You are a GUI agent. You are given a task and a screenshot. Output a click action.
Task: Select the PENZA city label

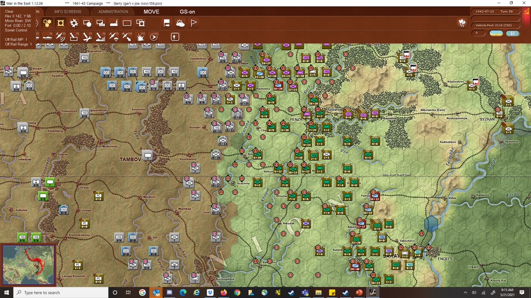coord(296,119)
